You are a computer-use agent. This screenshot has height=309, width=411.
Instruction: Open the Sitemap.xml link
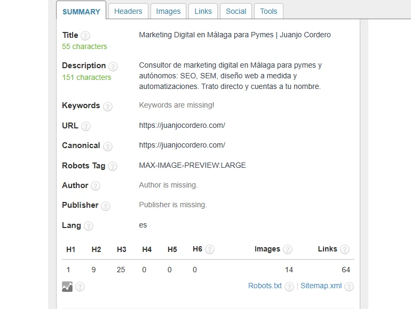[x=321, y=286]
